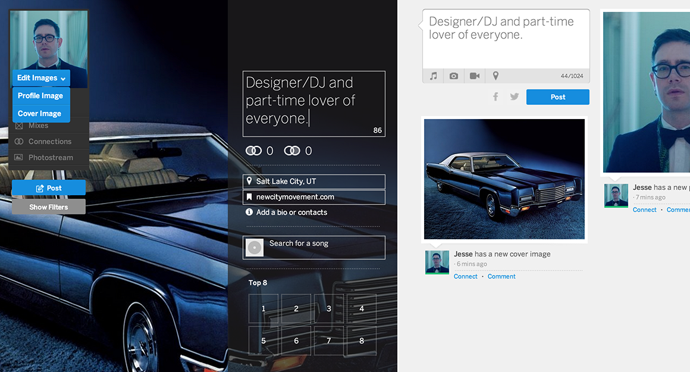690x372 pixels.
Task: Expand the Edit Images dropdown
Action: pos(41,78)
